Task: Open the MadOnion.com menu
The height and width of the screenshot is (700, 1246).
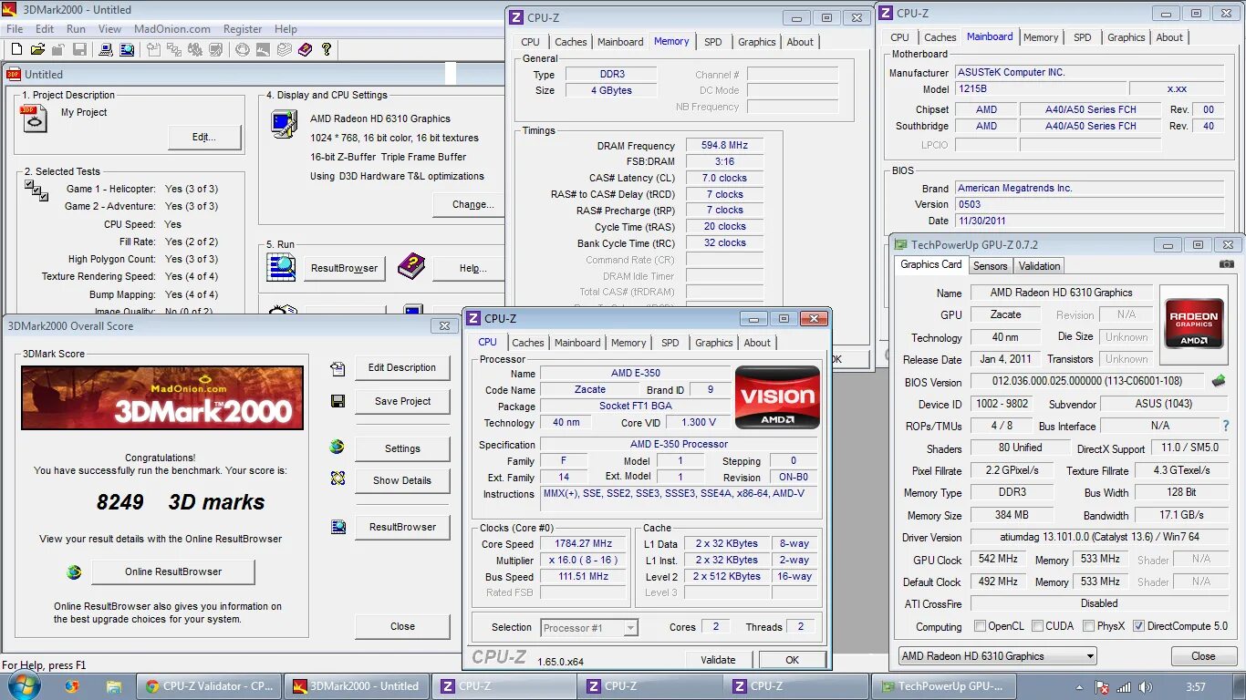Action: [x=172, y=29]
